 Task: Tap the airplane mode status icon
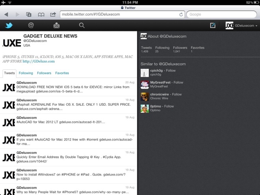coord(3,3)
